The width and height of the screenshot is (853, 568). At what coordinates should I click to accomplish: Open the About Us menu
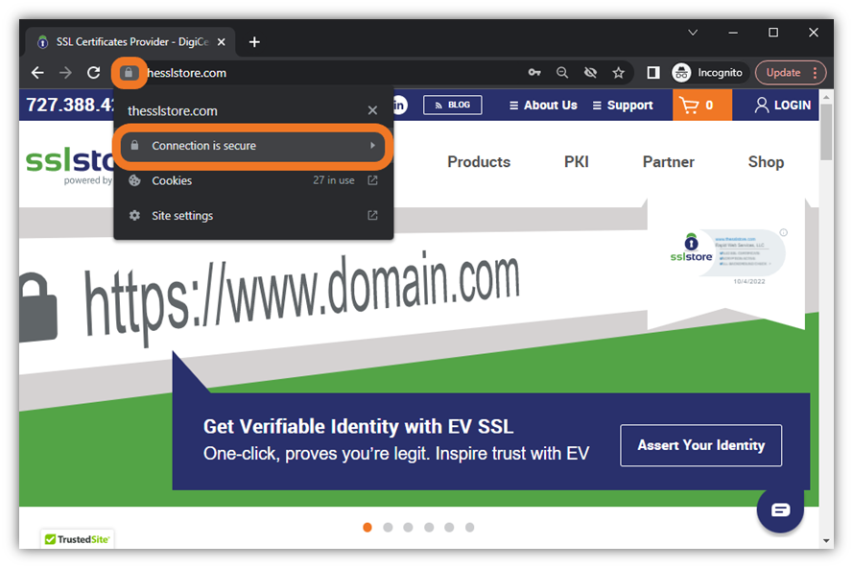(543, 105)
